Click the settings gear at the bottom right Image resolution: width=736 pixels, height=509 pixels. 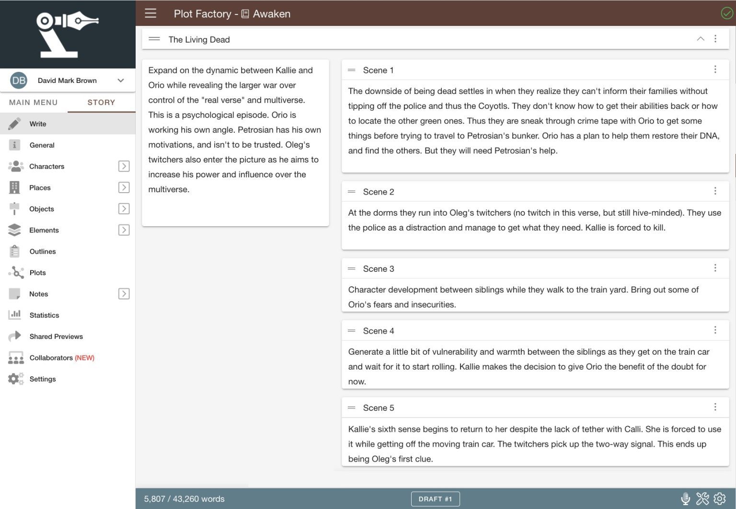(719, 498)
